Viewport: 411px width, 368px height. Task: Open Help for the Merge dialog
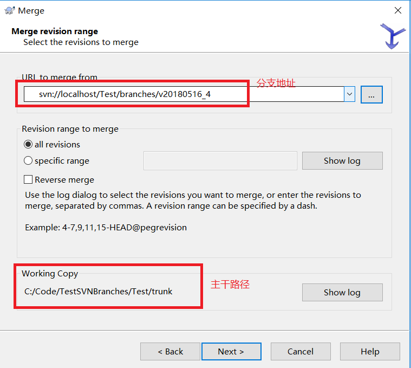click(370, 352)
